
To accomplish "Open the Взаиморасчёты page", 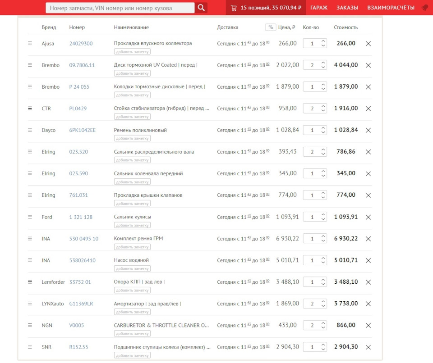I will (391, 8).
